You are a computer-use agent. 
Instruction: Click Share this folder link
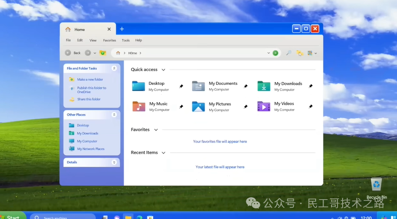pyautogui.click(x=89, y=99)
